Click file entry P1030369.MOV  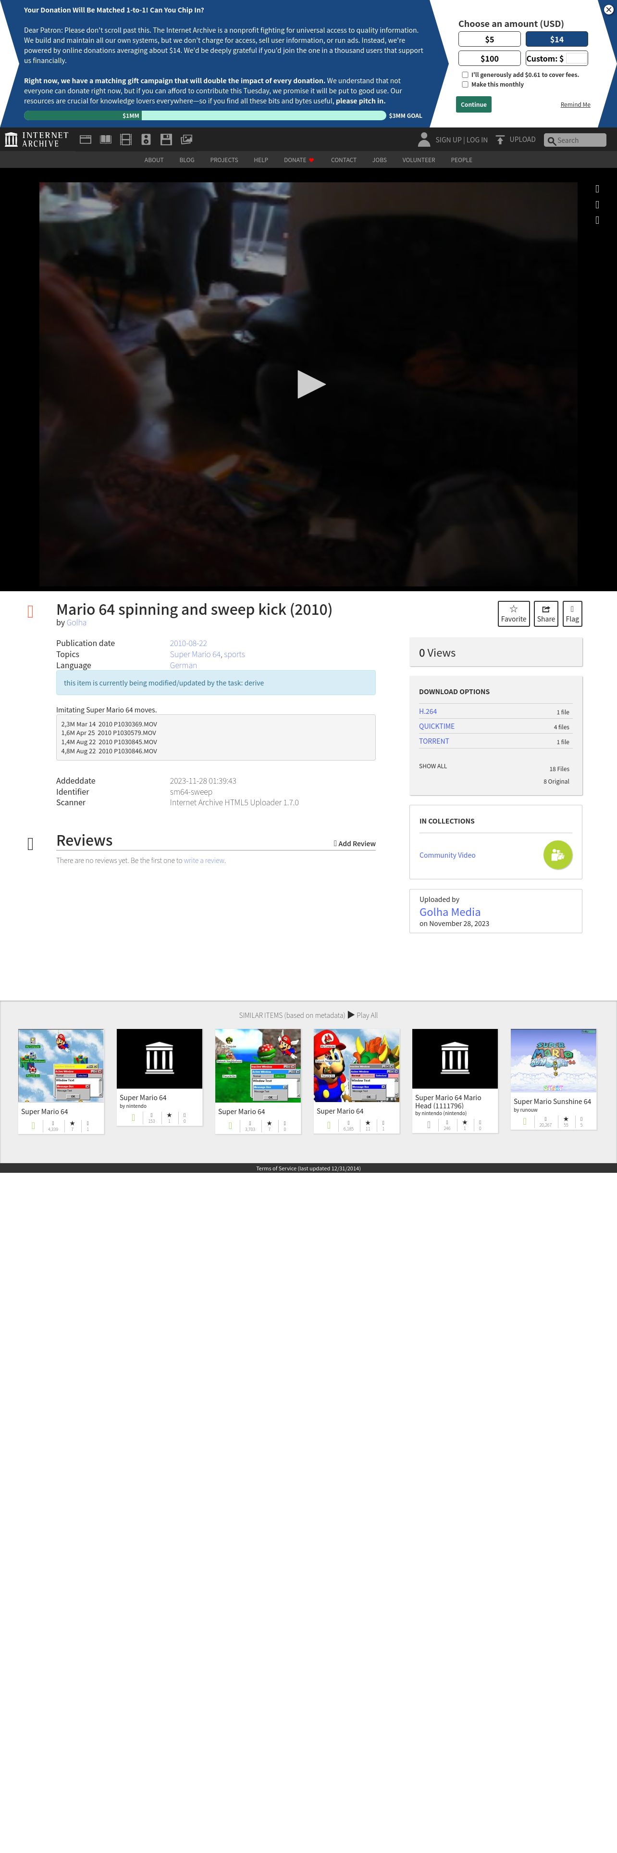[x=135, y=723]
